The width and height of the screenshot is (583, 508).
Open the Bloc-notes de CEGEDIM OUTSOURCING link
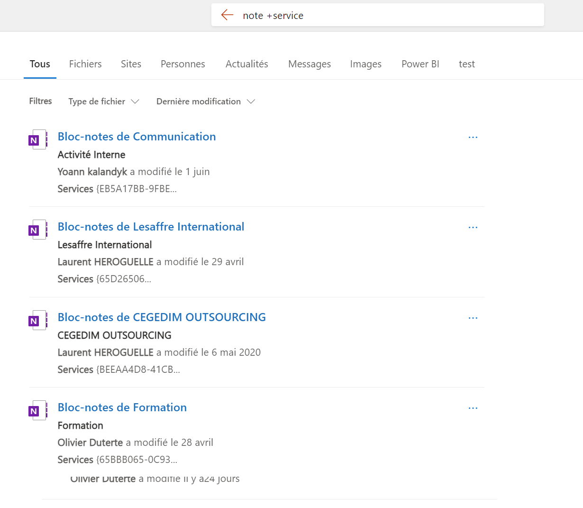(x=162, y=317)
